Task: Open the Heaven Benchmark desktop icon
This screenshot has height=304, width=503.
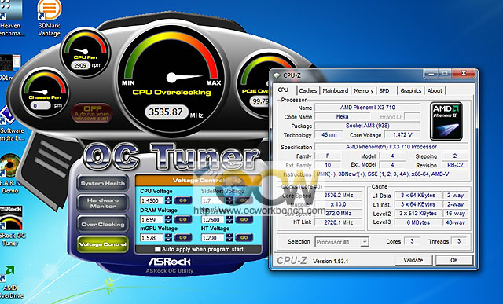Action: pos(10,17)
